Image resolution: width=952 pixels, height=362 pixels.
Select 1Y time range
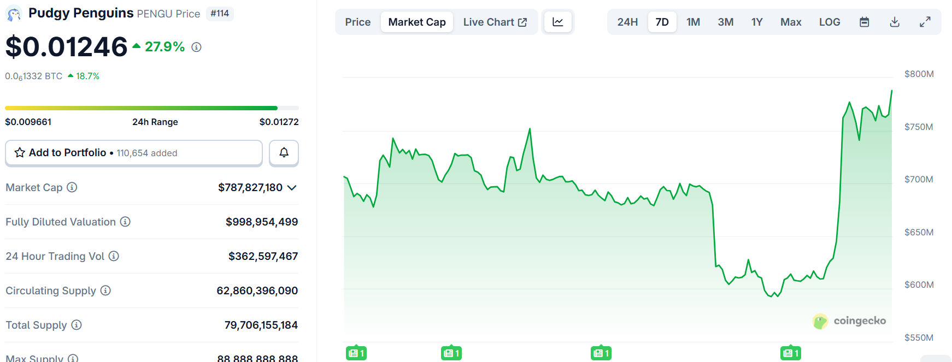coord(757,22)
